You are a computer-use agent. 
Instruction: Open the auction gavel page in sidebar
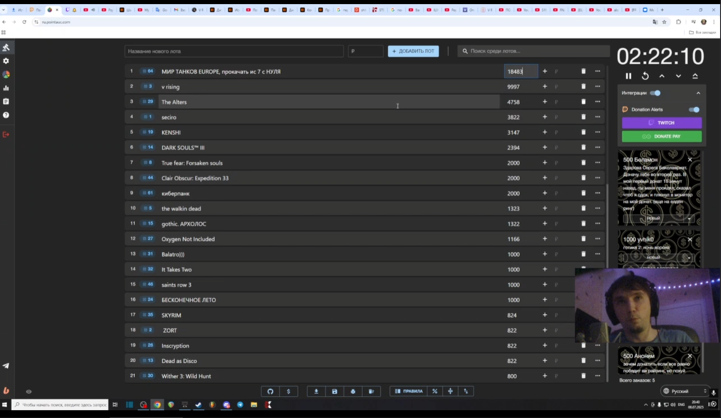[x=6, y=48]
